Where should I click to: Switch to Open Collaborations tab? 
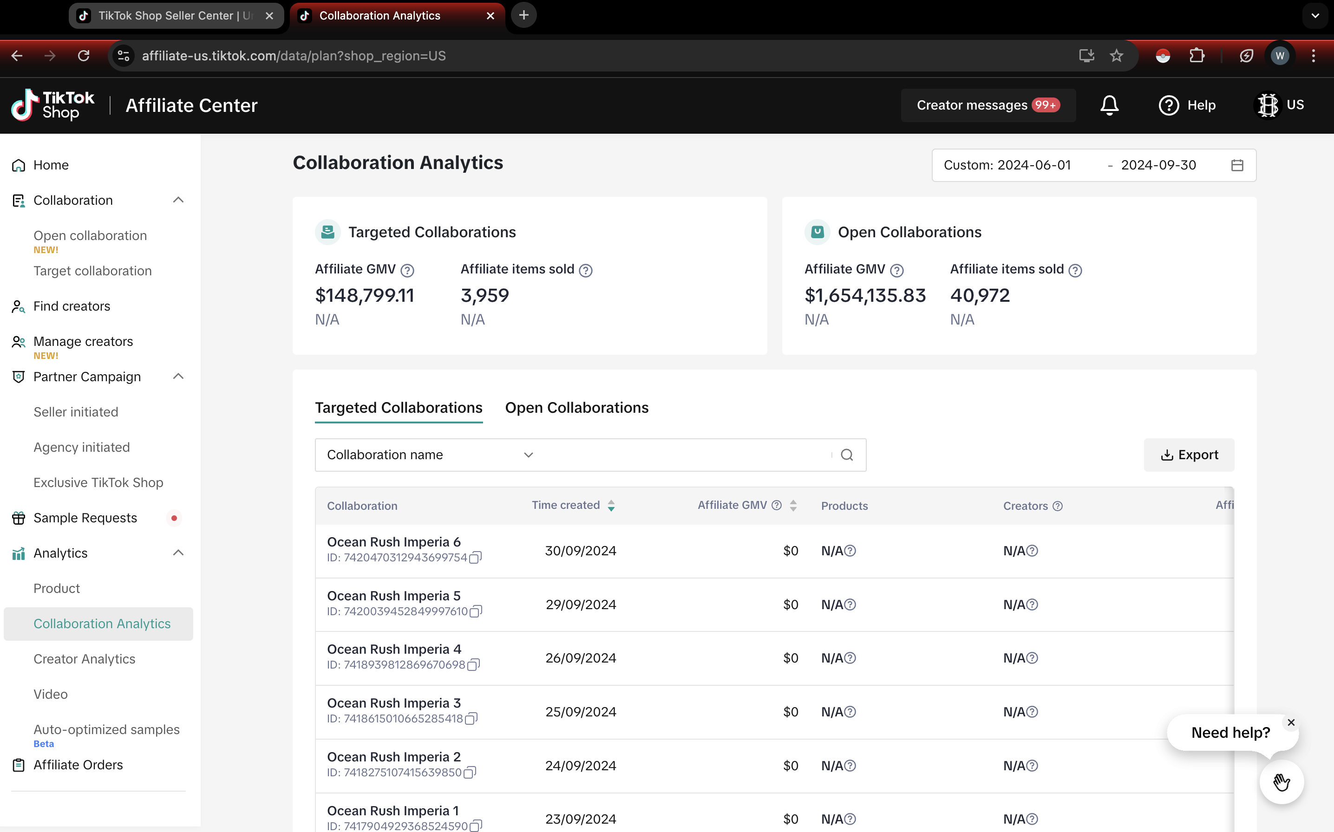(576, 408)
